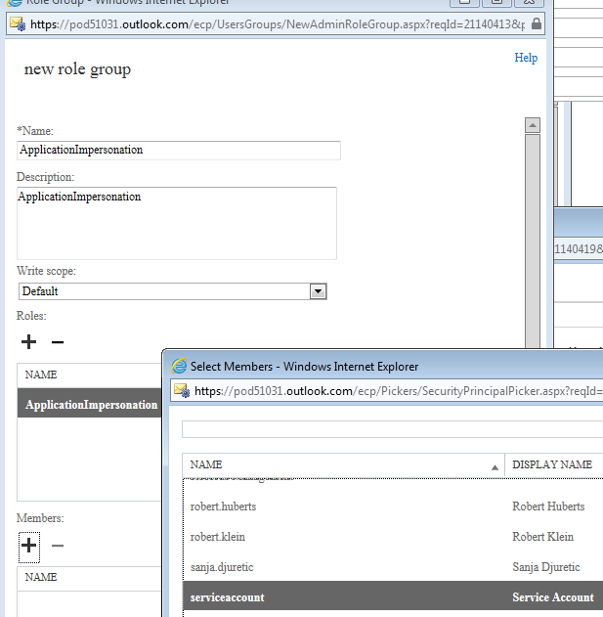The width and height of the screenshot is (603, 617).
Task: Click the page icon in Select Members address bar
Action: [x=181, y=391]
